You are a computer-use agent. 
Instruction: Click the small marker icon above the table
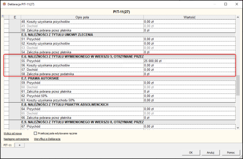point(3,16)
